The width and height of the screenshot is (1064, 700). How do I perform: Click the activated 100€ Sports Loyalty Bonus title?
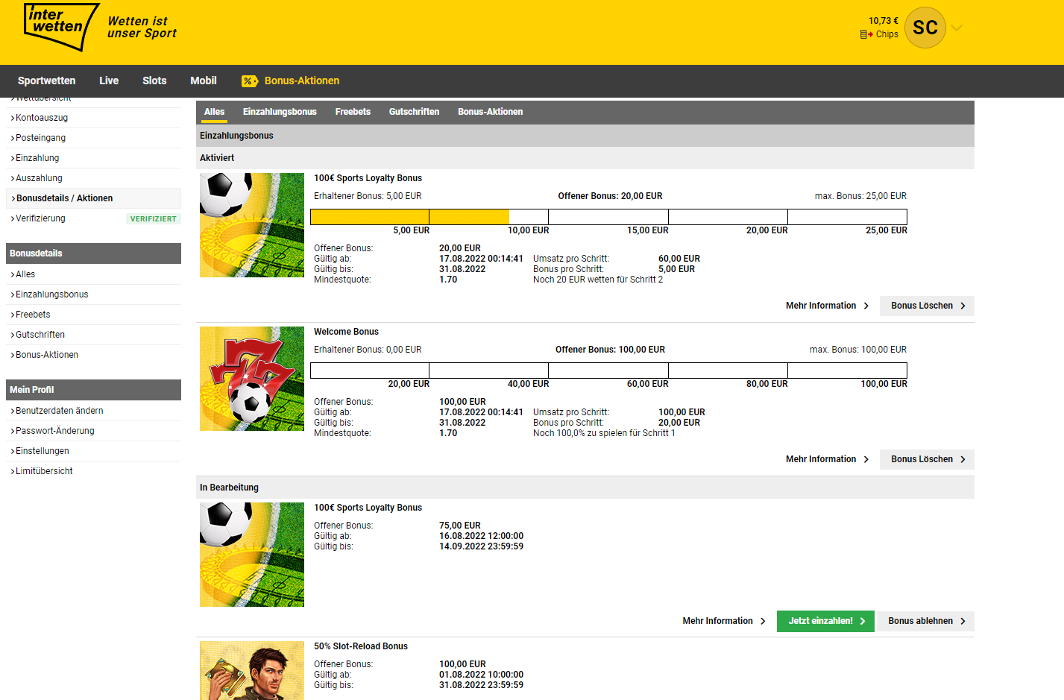click(368, 178)
